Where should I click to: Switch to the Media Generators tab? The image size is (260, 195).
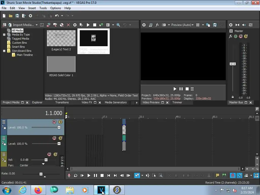coord(116,103)
